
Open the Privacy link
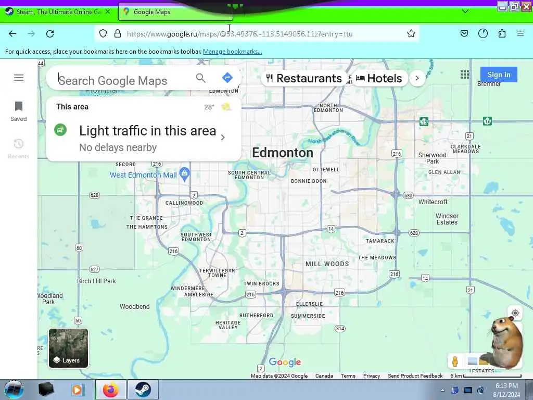point(372,376)
